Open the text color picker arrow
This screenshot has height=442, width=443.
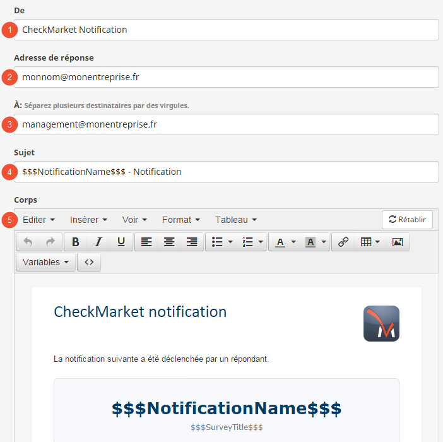click(293, 242)
